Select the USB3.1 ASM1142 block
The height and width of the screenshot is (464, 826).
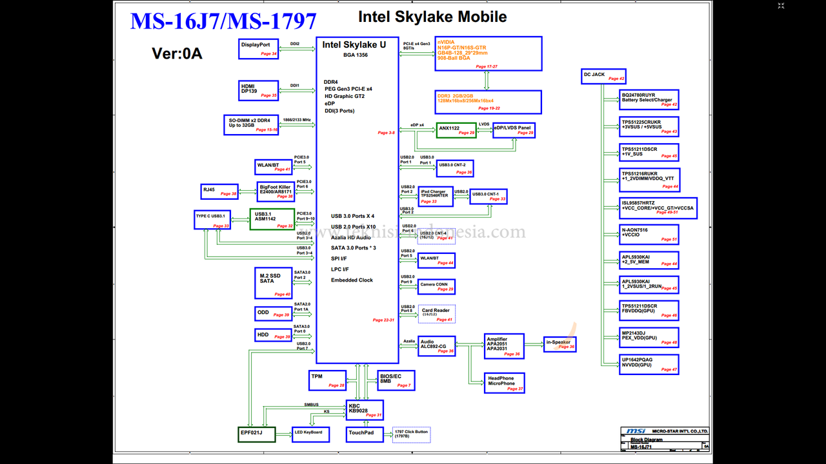tap(272, 219)
